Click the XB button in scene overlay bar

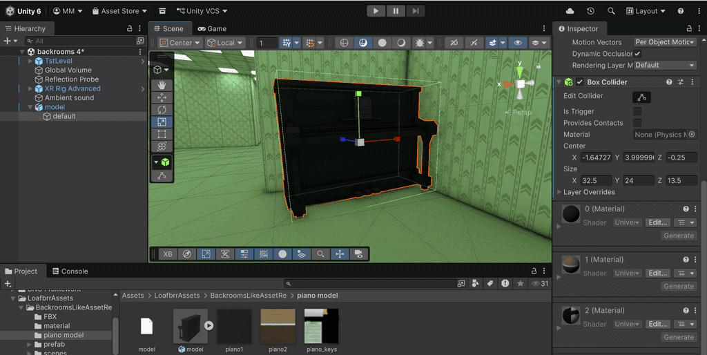coord(168,254)
